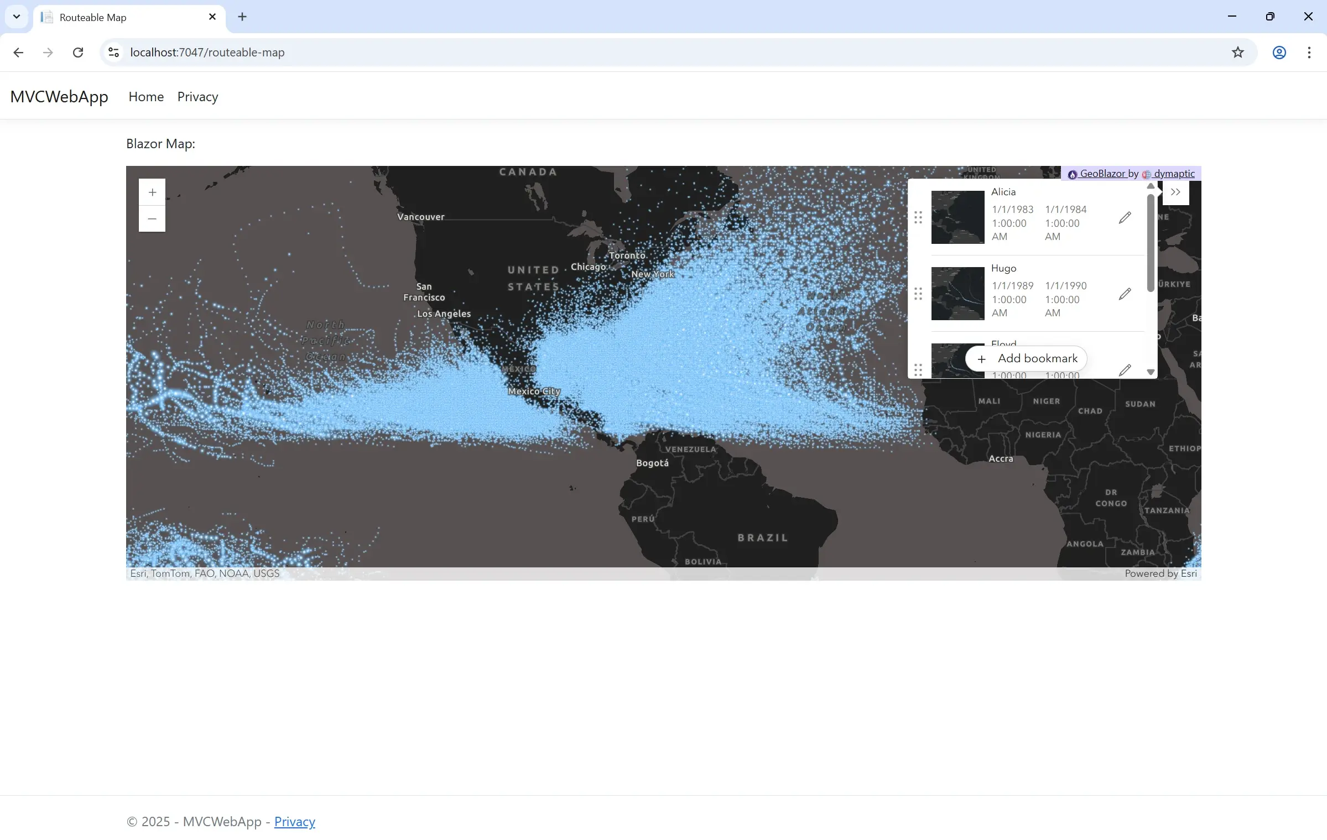This screenshot has width=1327, height=840.
Task: Click the GeoBlazor flame logo
Action: pyautogui.click(x=1072, y=174)
